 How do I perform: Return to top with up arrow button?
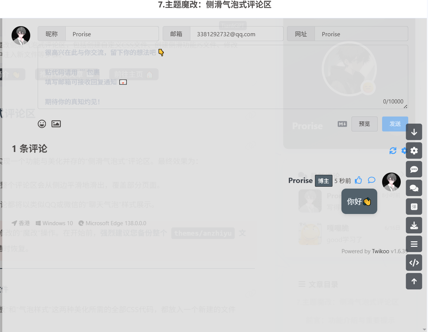point(414,281)
